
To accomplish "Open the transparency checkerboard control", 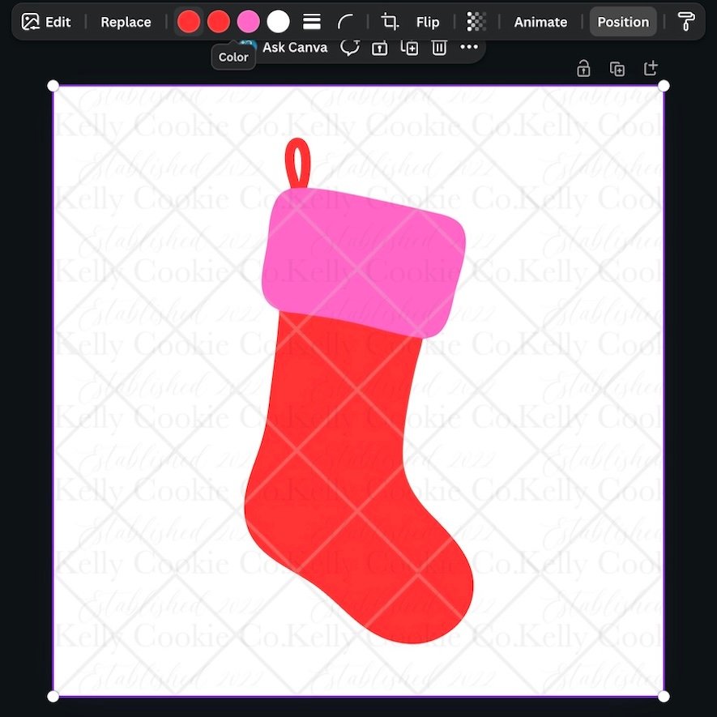I will tap(477, 22).
